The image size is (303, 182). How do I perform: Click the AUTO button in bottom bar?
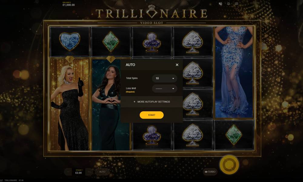(x=102, y=172)
